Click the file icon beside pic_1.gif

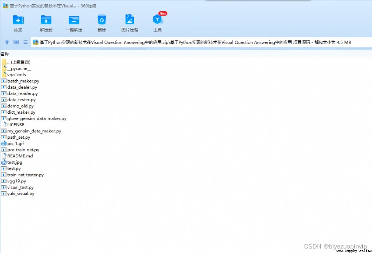click(4, 143)
